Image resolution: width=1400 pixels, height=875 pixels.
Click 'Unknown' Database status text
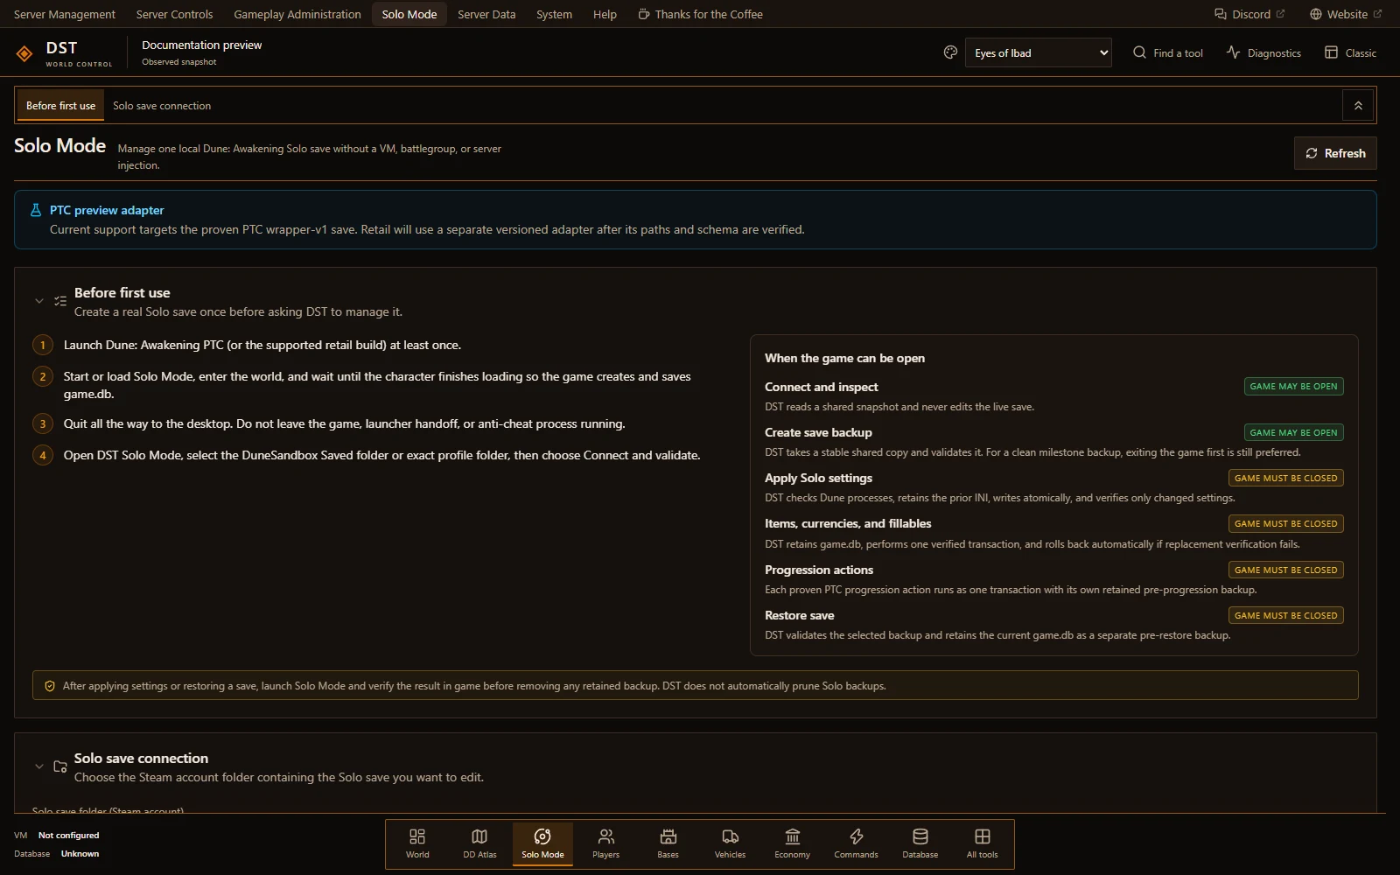pos(80,854)
